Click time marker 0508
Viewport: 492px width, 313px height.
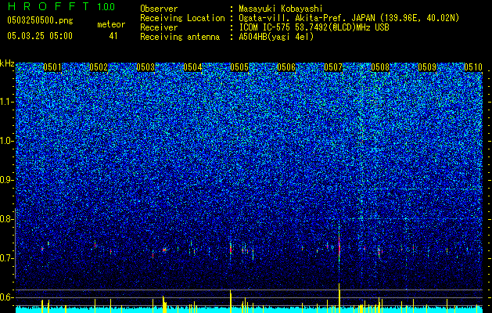[x=380, y=67]
